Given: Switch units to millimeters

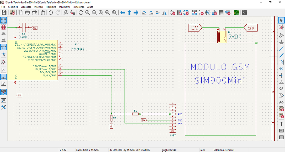Looking at the screenshot, I should point(4,47).
